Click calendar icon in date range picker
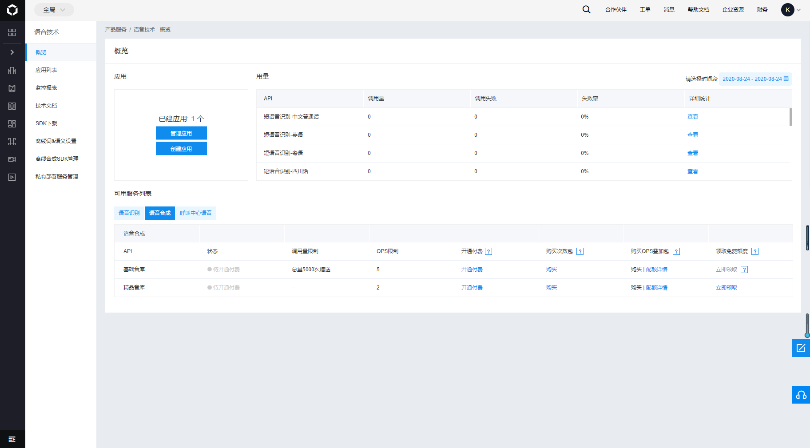Screen dimensions: 810x448 coord(786,79)
